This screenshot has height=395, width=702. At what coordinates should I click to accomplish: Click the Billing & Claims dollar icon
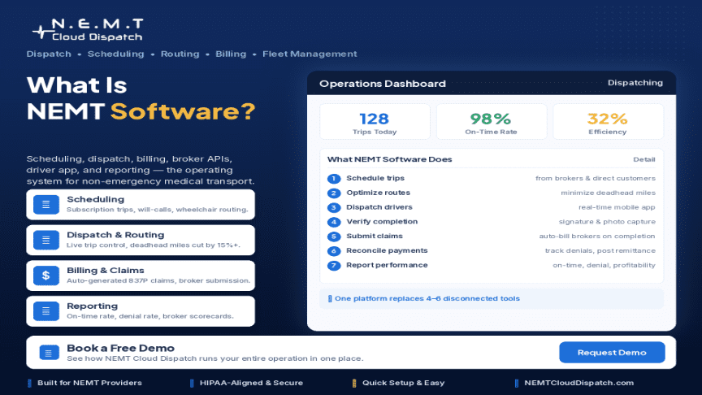click(46, 276)
